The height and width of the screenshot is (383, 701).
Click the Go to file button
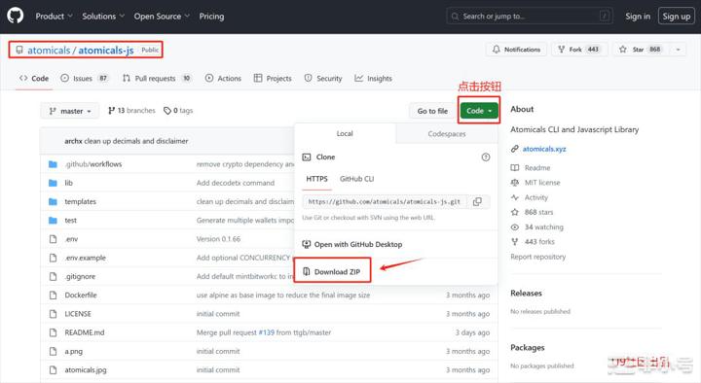432,111
